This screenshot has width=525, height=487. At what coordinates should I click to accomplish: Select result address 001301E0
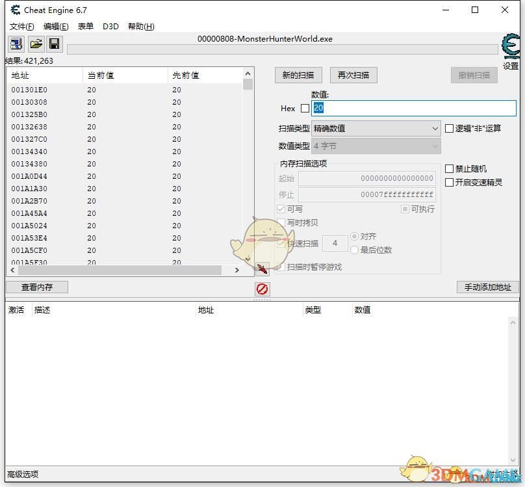point(29,90)
